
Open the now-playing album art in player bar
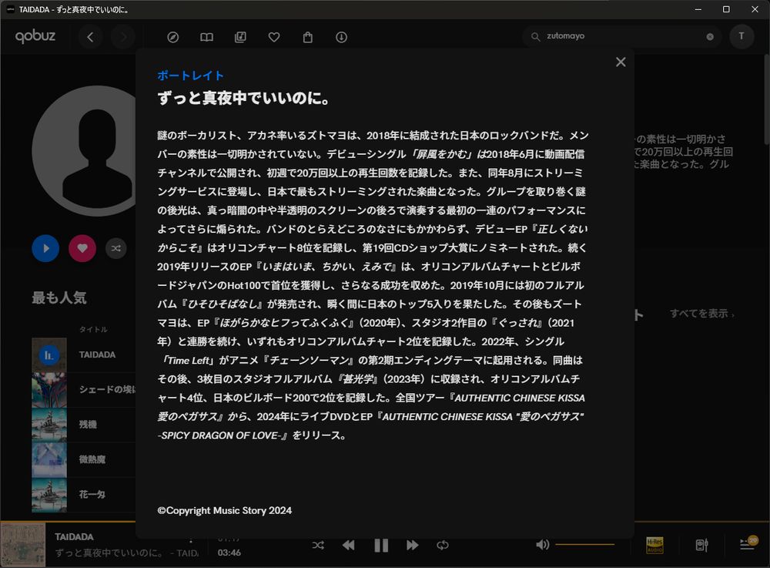tap(23, 544)
